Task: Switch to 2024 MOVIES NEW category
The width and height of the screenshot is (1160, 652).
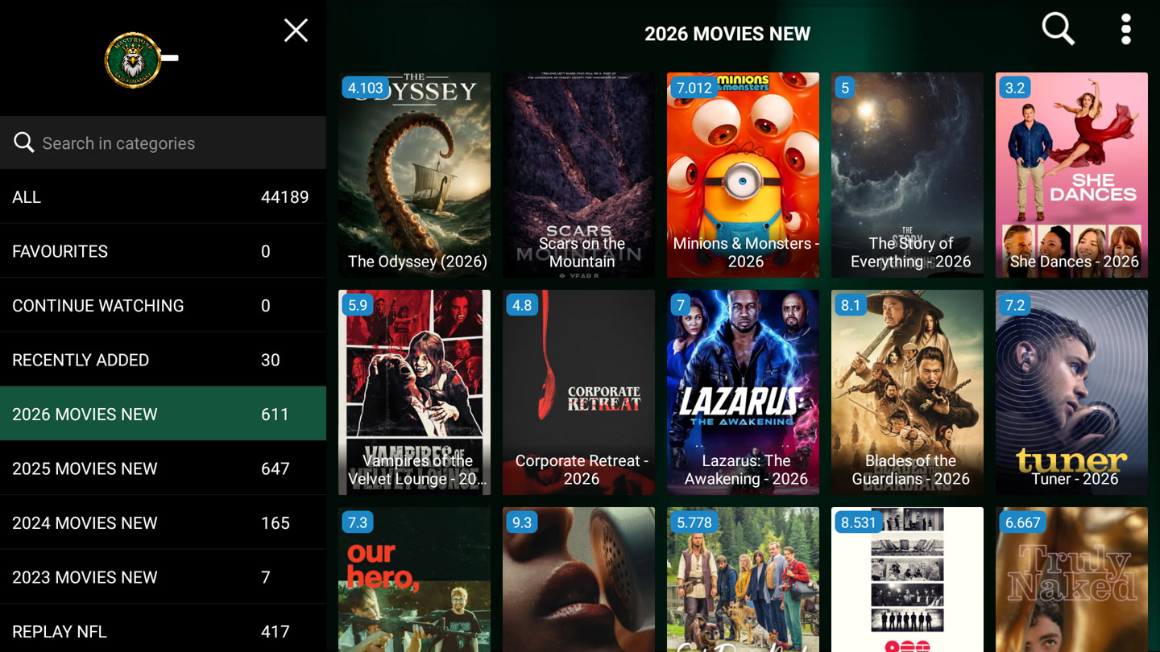Action: 163,523
